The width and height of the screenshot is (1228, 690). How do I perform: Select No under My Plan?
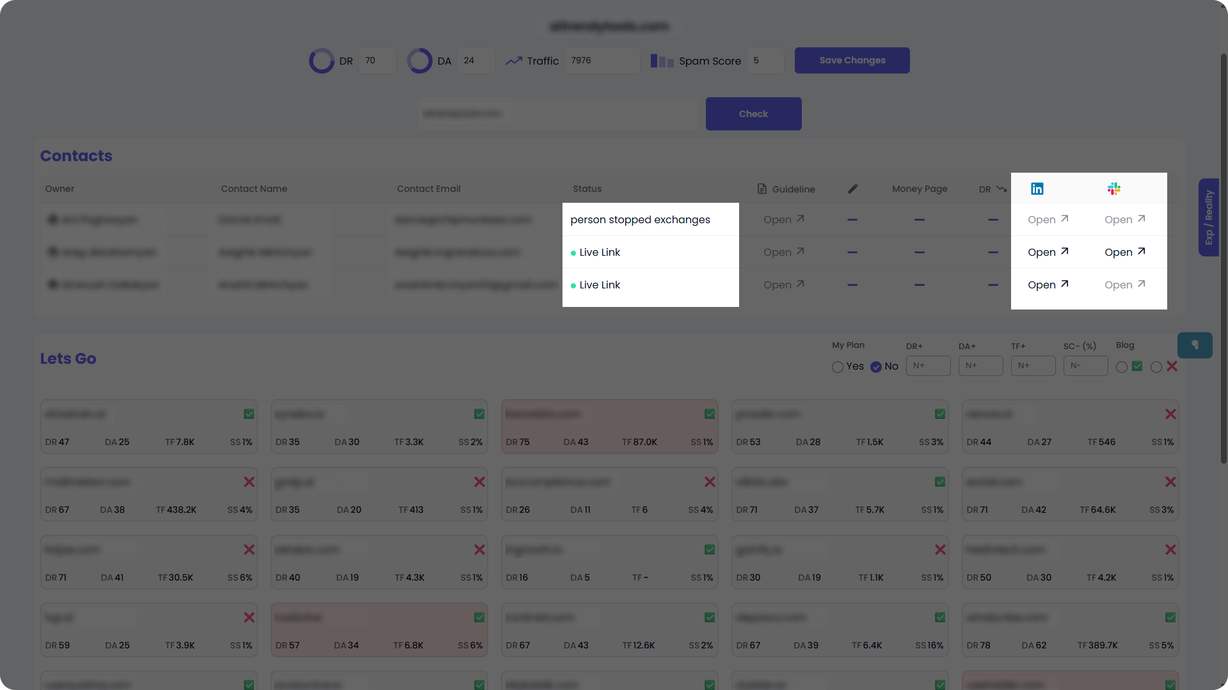875,367
